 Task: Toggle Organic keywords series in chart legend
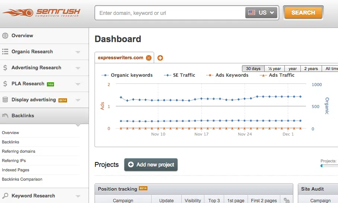(127, 75)
